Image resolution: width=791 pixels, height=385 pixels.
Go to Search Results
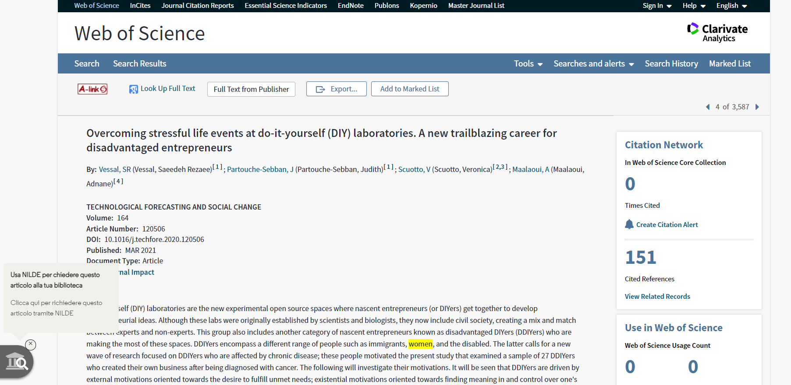click(x=139, y=63)
